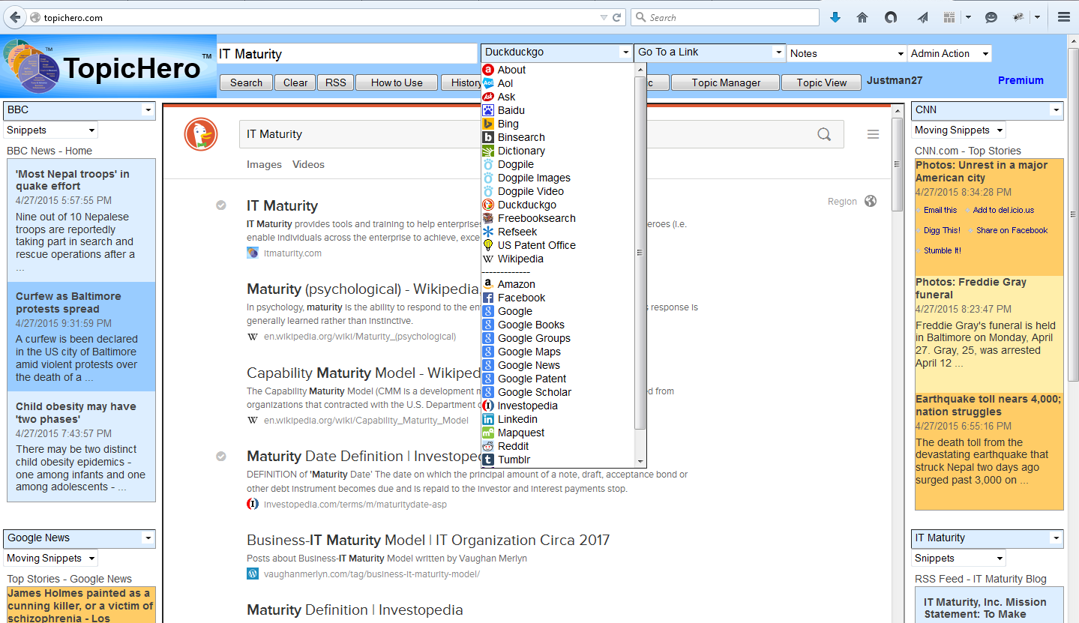The height and width of the screenshot is (623, 1079).
Task: Click the paper plane send icon in toolbar
Action: pos(922,17)
